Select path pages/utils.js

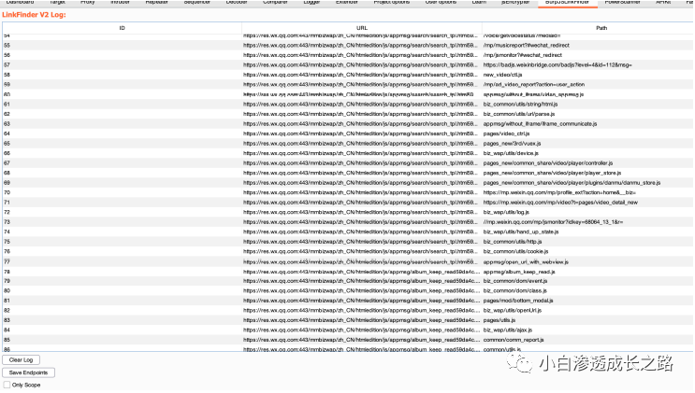point(500,320)
